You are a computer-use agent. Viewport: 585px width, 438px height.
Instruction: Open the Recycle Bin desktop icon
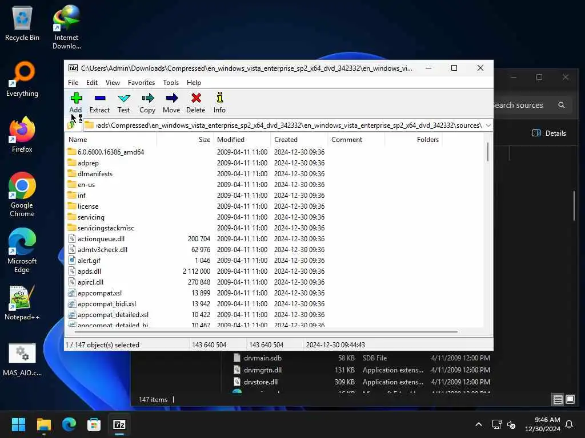[22, 23]
